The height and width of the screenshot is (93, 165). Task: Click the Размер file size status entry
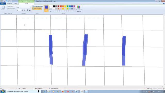pyautogui.click(x=54, y=89)
